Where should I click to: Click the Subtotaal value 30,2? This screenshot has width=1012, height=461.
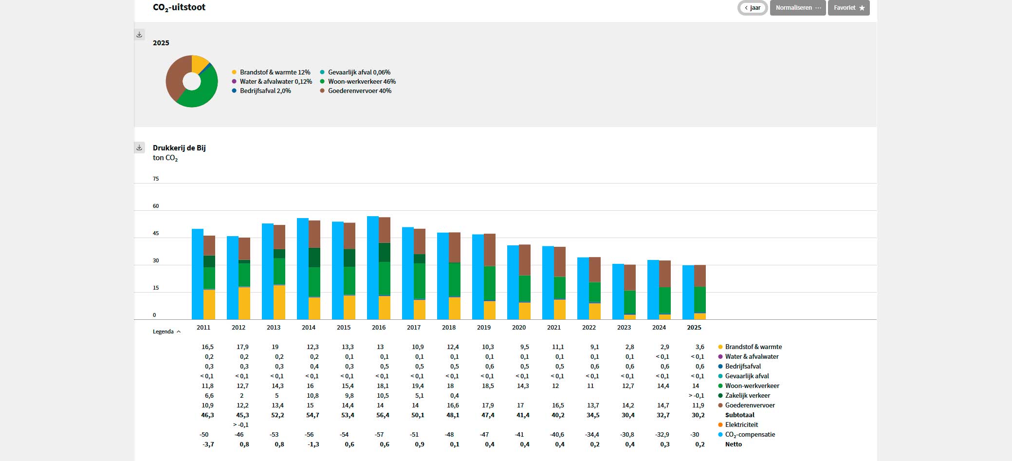tap(698, 415)
